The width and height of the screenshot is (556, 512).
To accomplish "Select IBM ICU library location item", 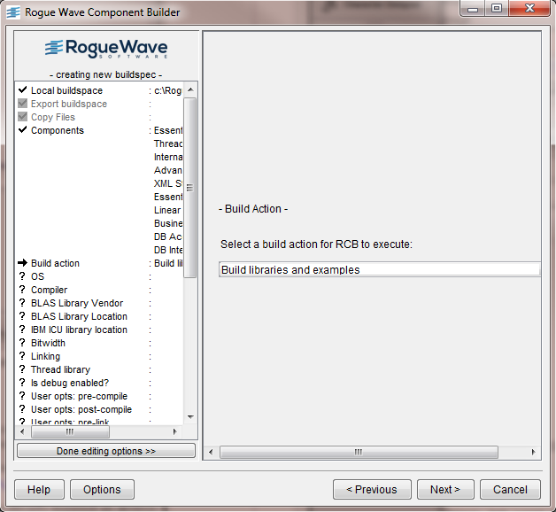I will 79,330.
